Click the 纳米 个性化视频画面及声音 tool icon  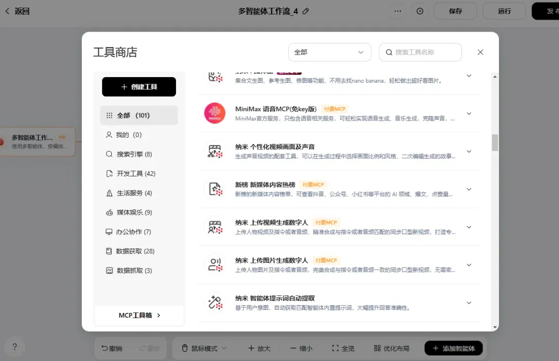click(x=215, y=151)
